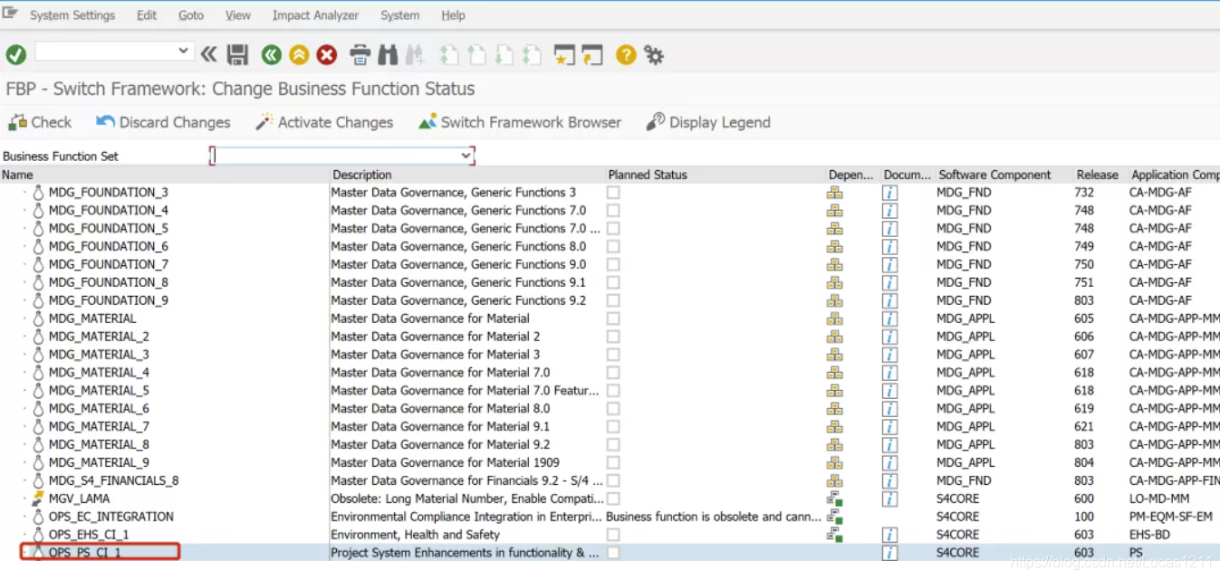Tick Planned Status checkbox for MDG_MATERIAL_8

(x=613, y=444)
